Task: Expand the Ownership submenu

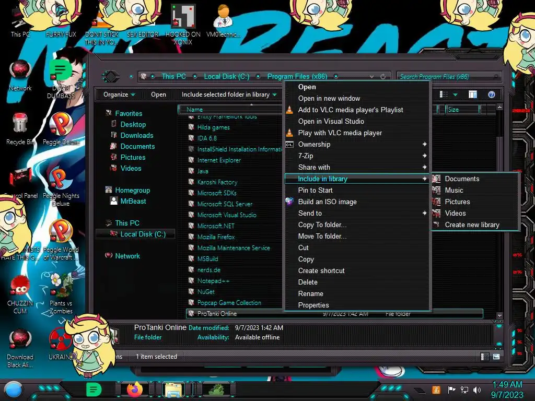Action: (357, 144)
